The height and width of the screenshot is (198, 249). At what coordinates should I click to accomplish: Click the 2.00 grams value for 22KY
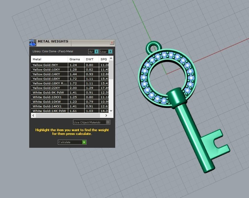click(x=73, y=88)
